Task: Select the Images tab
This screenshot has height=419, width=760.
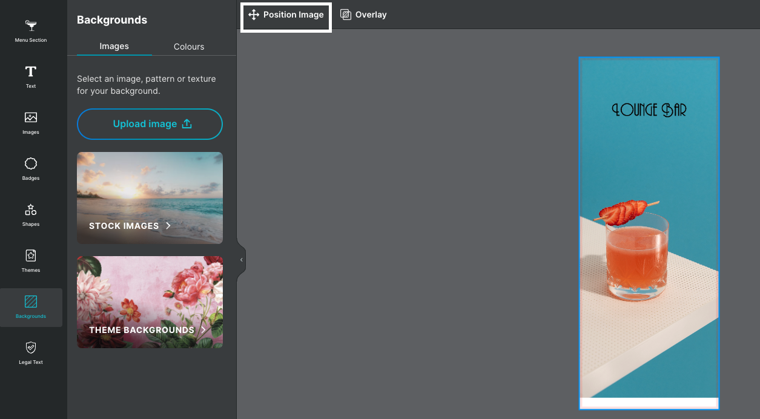Action: tap(114, 46)
